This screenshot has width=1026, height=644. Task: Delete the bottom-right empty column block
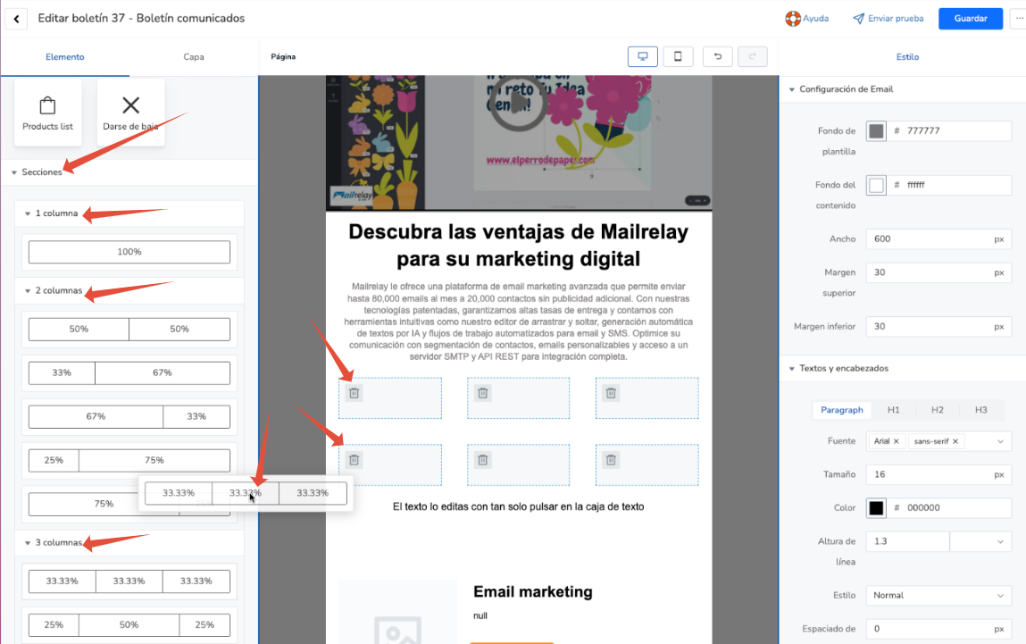[611, 460]
